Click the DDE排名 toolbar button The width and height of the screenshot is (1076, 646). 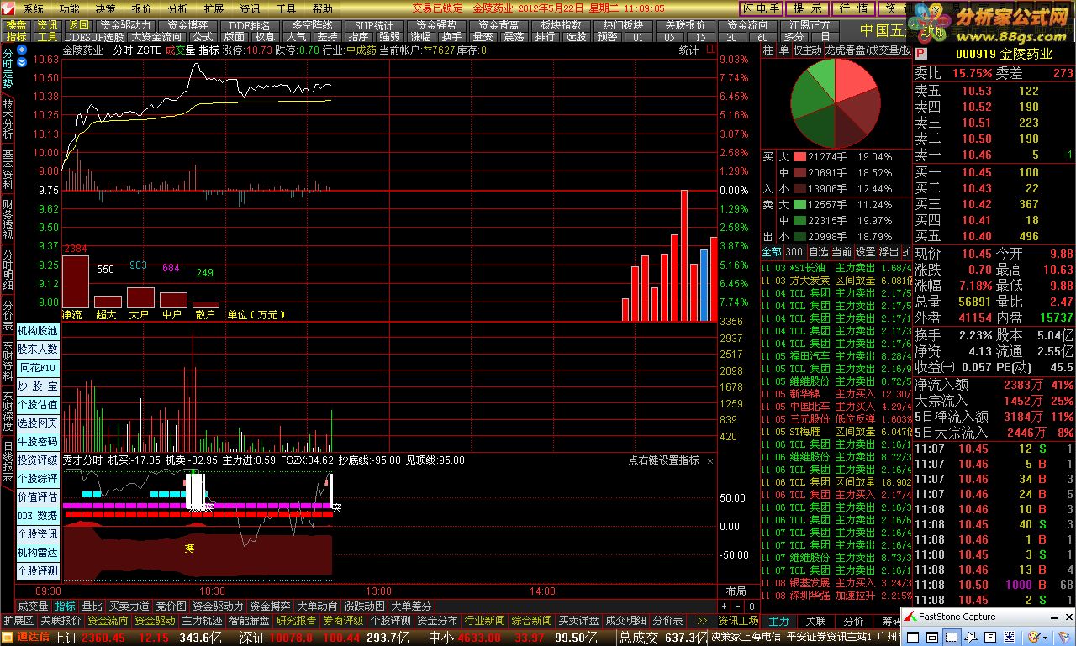250,25
